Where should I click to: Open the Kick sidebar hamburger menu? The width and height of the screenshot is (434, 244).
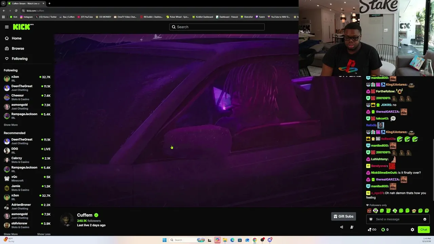pyautogui.click(x=7, y=27)
